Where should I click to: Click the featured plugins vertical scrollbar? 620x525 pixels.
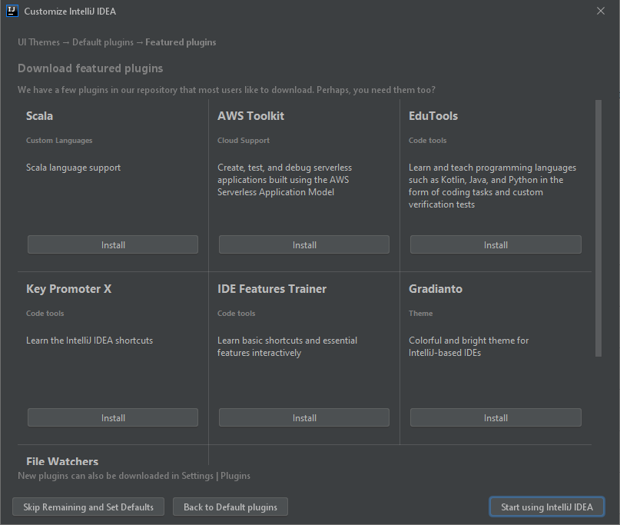click(598, 228)
